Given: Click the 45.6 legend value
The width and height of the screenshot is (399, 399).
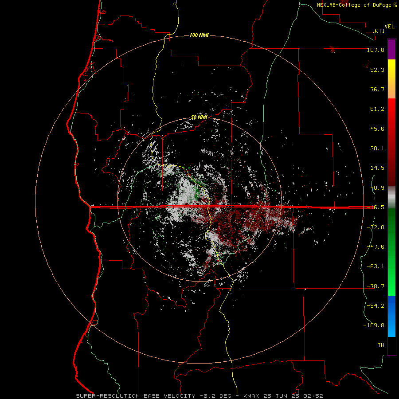Looking at the screenshot, I should pyautogui.click(x=377, y=129).
